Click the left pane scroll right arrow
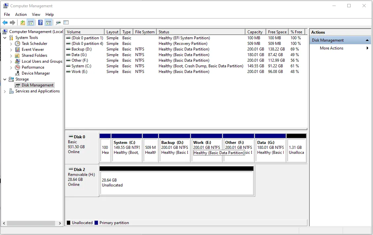The height and width of the screenshot is (235, 373). tap(60, 223)
